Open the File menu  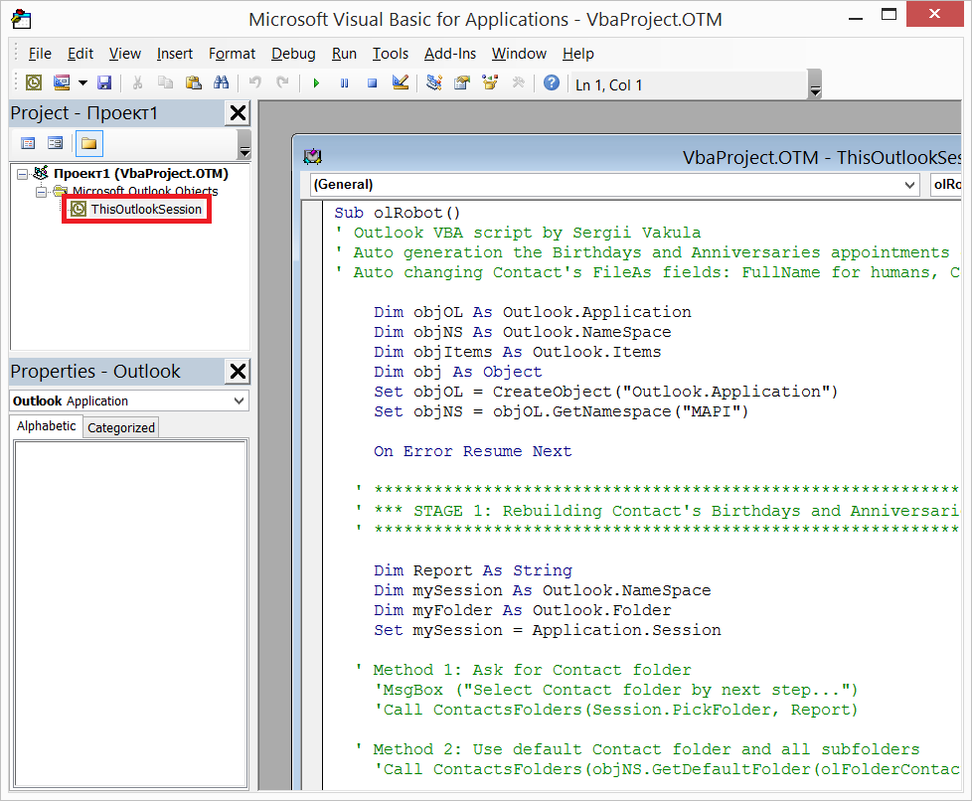point(41,54)
